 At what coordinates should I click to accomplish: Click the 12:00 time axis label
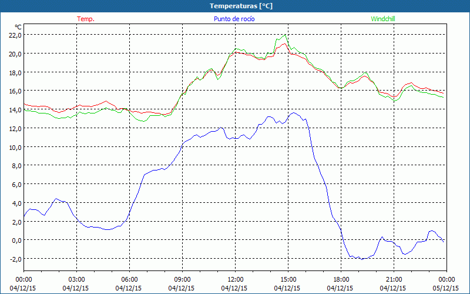click(x=236, y=280)
